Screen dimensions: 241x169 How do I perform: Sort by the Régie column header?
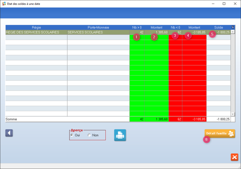(x=36, y=27)
